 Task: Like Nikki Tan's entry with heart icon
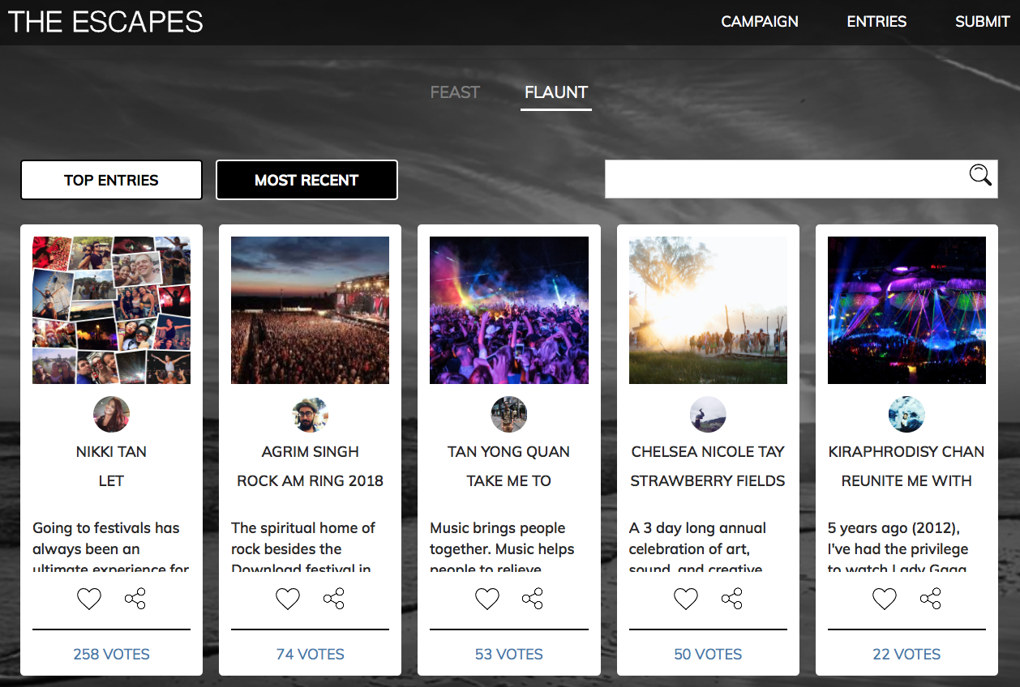point(89,599)
